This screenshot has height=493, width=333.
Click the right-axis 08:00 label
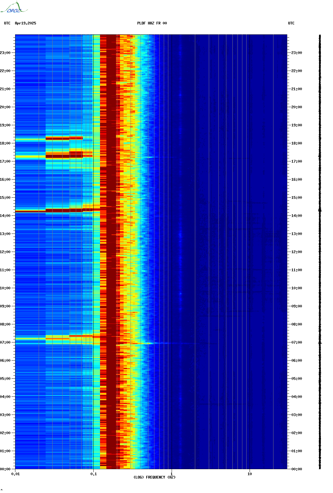pyautogui.click(x=297, y=324)
